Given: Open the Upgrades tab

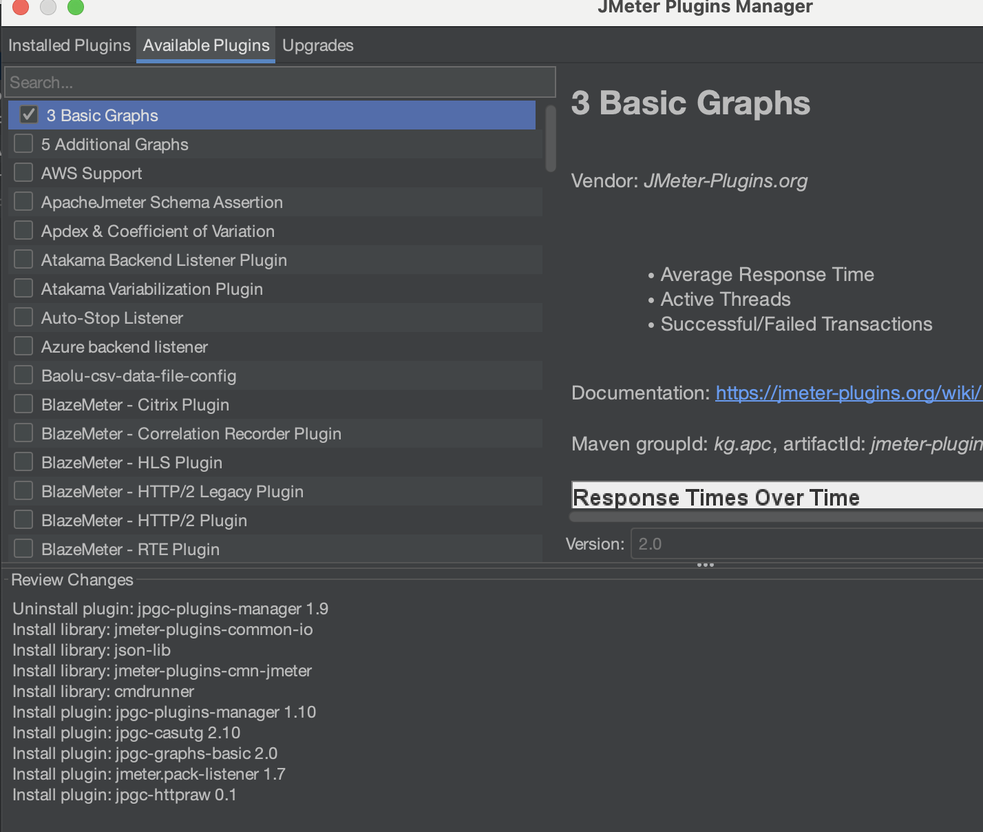Looking at the screenshot, I should pyautogui.click(x=317, y=45).
